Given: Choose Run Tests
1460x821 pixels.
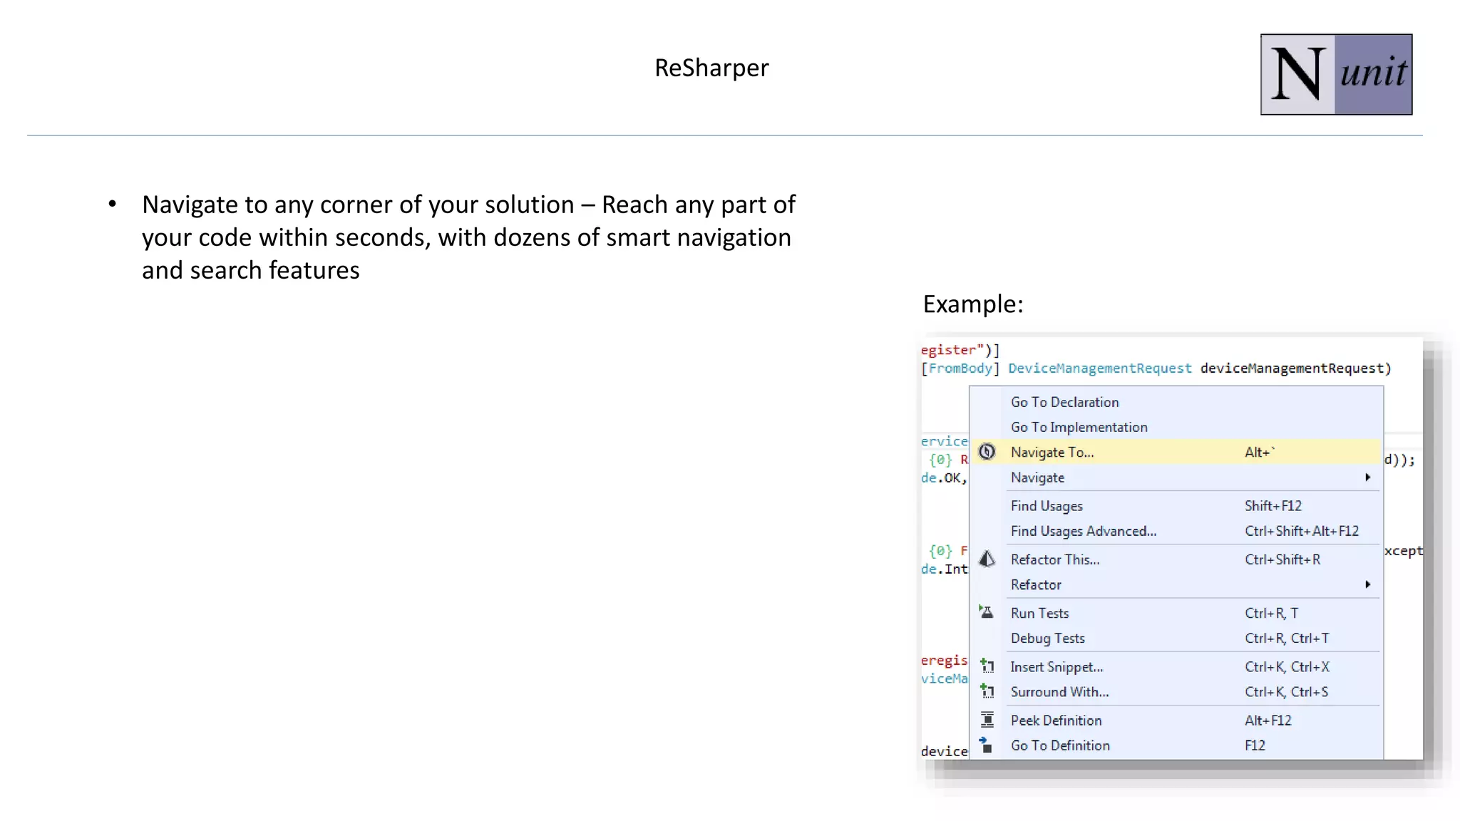Looking at the screenshot, I should coord(1176,613).
